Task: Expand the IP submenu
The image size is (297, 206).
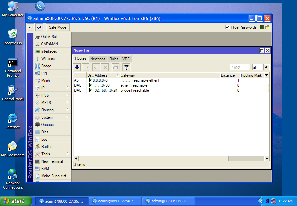Action: pos(52,88)
